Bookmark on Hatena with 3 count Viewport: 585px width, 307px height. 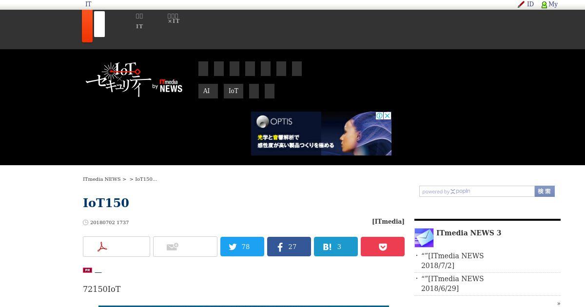tap(336, 247)
